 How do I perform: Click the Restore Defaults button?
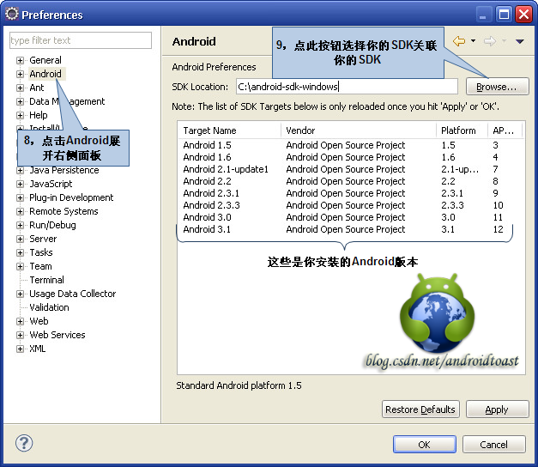[x=420, y=409]
